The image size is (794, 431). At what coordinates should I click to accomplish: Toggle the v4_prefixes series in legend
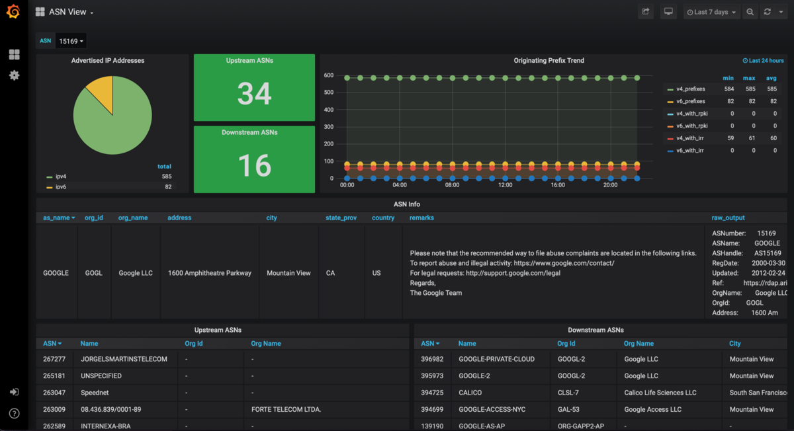[x=690, y=89]
